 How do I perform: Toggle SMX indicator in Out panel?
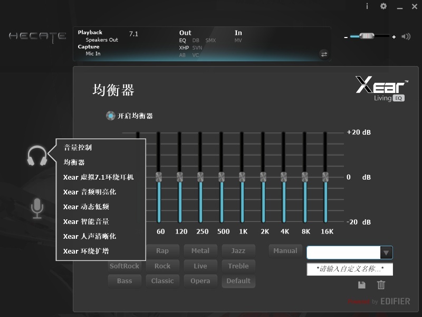click(x=210, y=41)
